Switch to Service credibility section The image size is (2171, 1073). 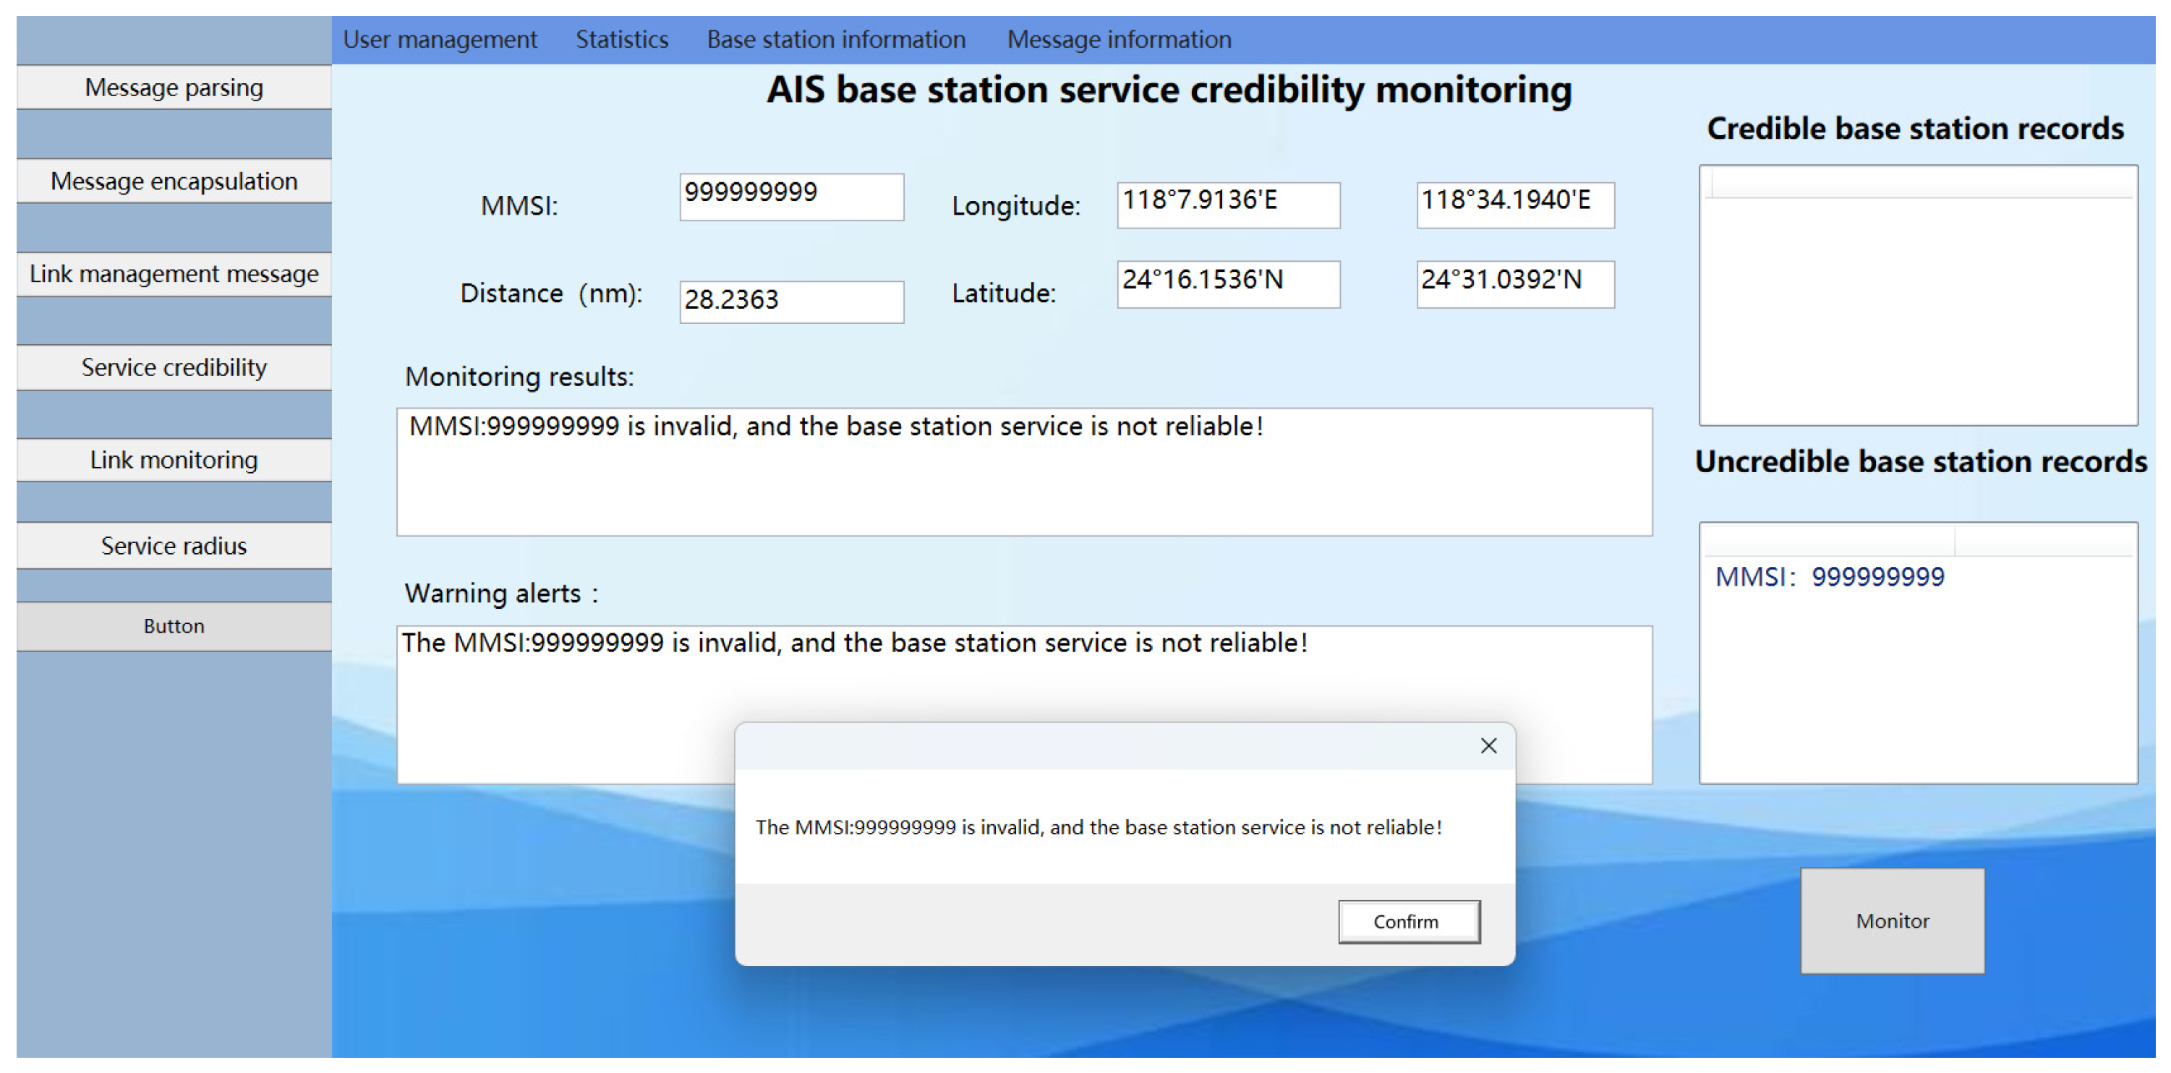tap(174, 367)
